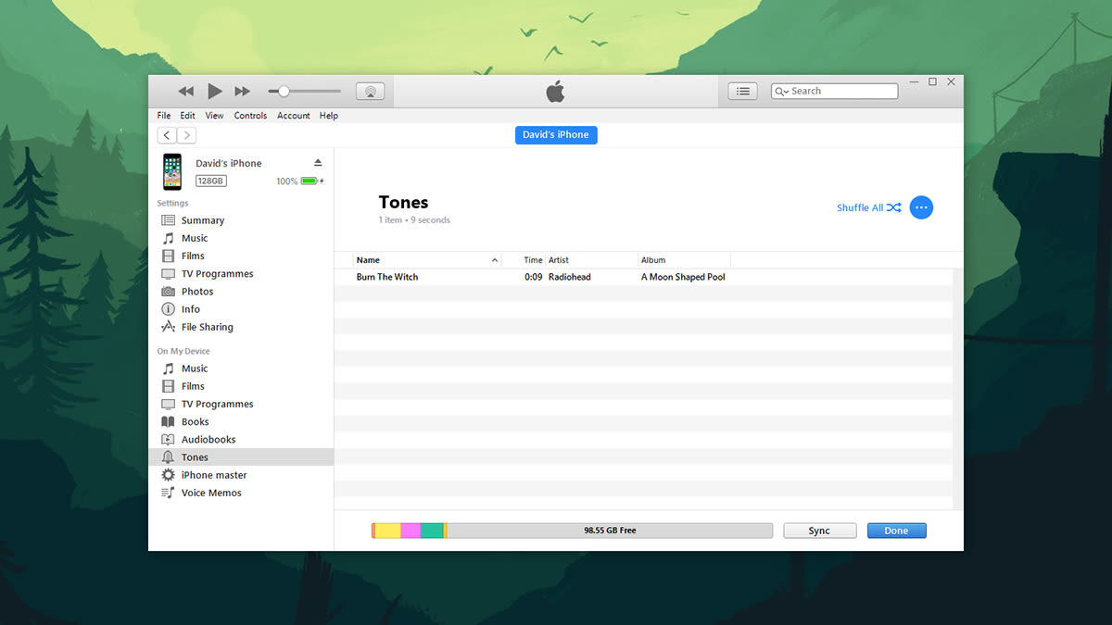Eject David's iPhone
Image resolution: width=1112 pixels, height=625 pixels.
tap(318, 163)
